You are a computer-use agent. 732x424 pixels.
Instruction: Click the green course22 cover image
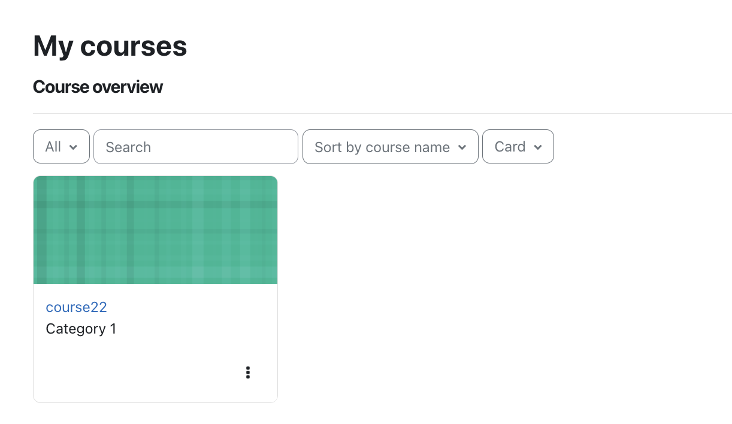pyautogui.click(x=155, y=230)
